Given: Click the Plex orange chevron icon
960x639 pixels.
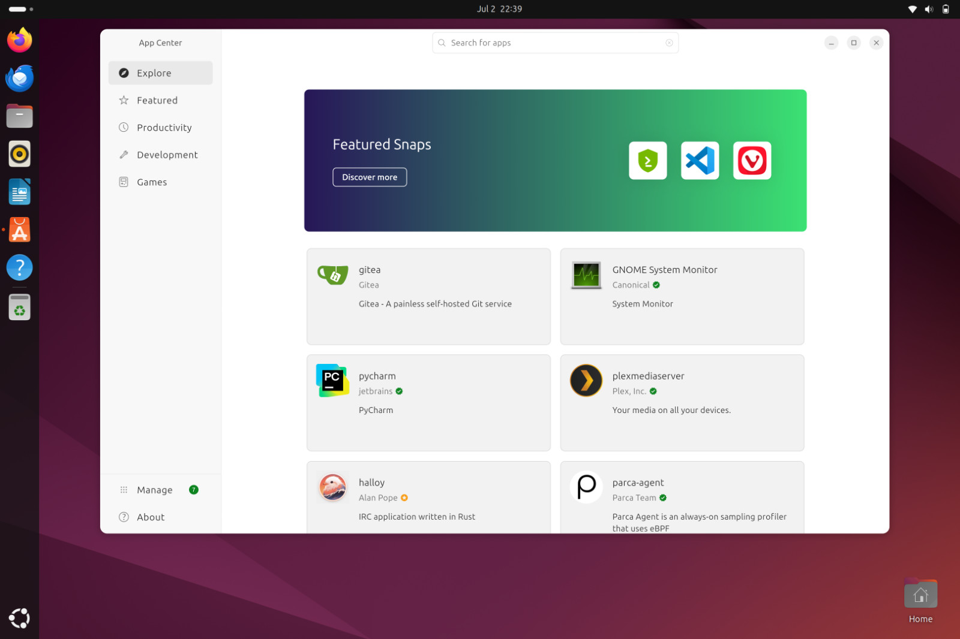Looking at the screenshot, I should [x=586, y=380].
